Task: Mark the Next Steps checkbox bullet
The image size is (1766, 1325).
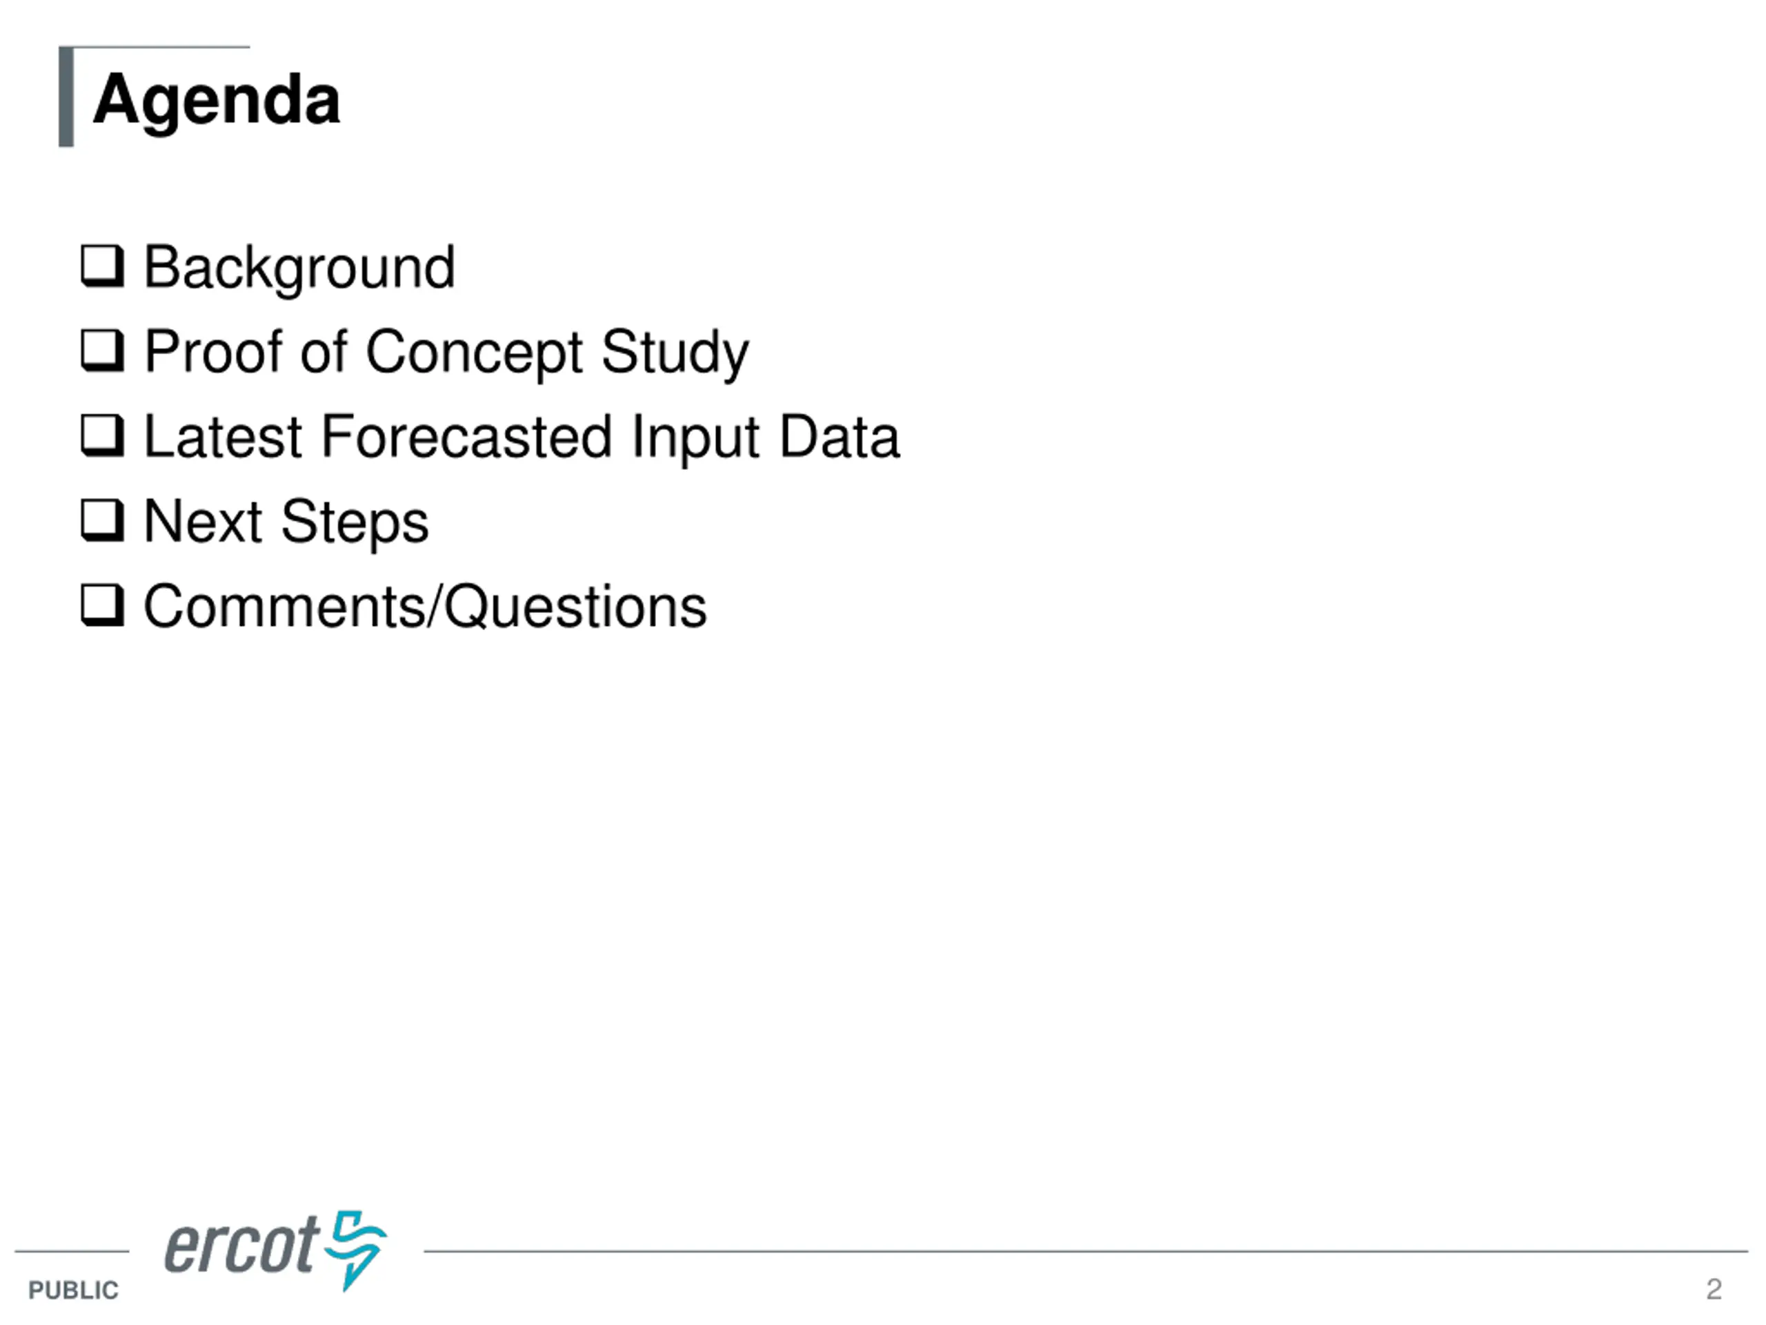Action: [x=103, y=520]
